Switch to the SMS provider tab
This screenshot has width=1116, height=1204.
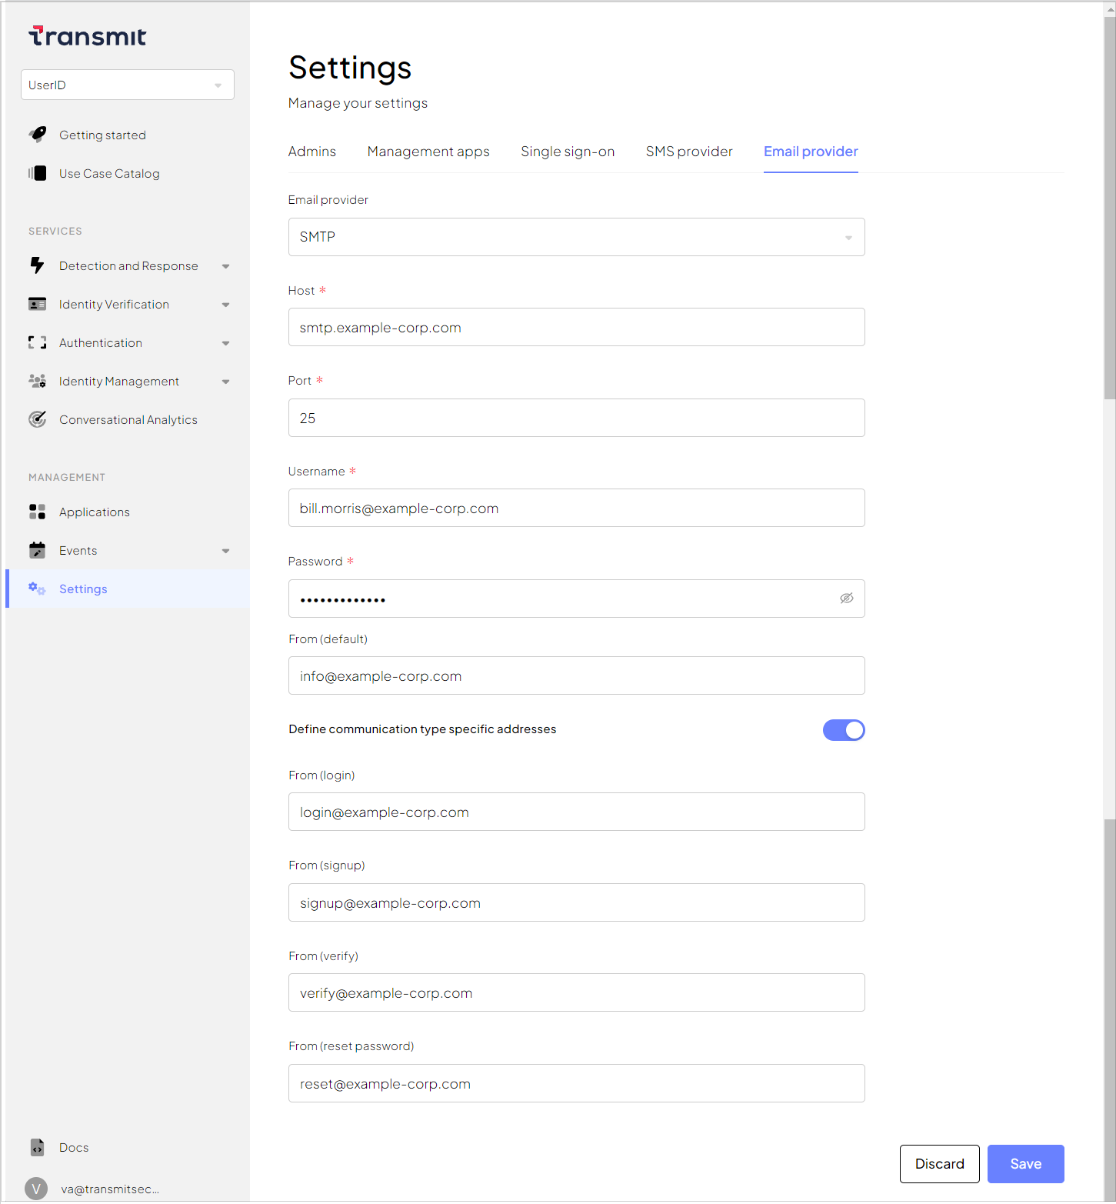click(688, 152)
